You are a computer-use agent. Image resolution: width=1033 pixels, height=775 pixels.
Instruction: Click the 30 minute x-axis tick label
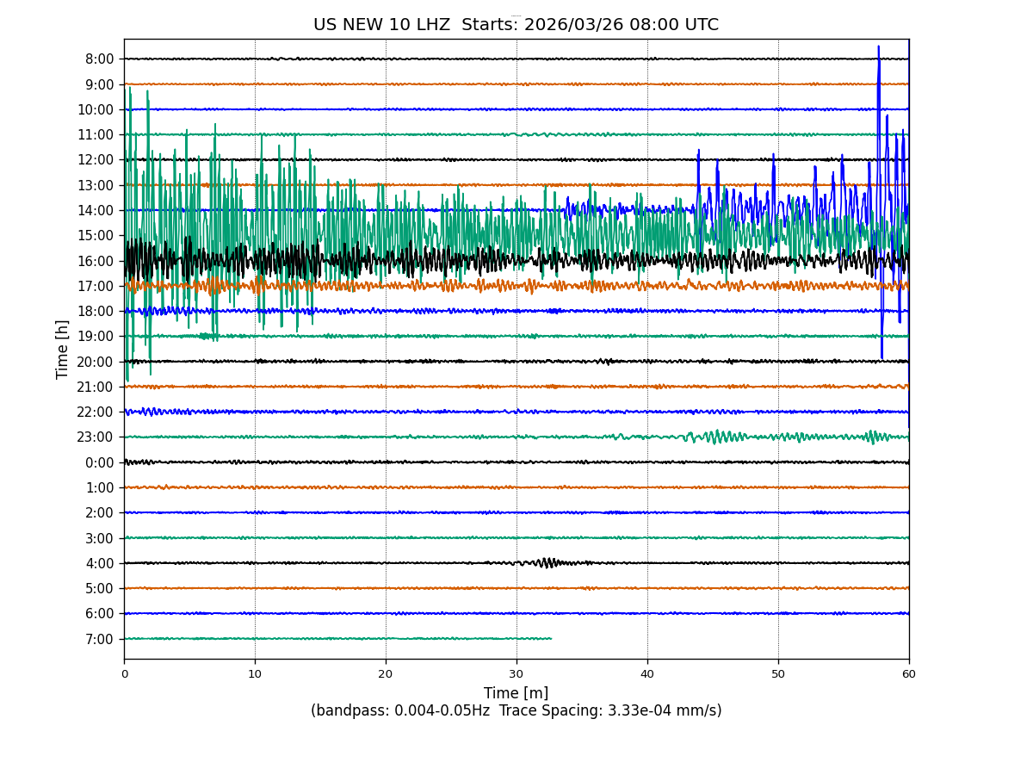click(x=516, y=674)
